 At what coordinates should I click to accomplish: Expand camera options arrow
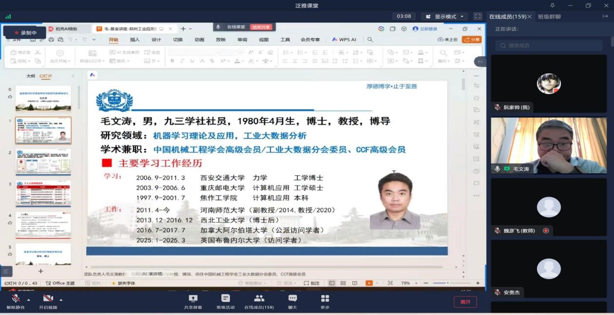tap(61, 299)
